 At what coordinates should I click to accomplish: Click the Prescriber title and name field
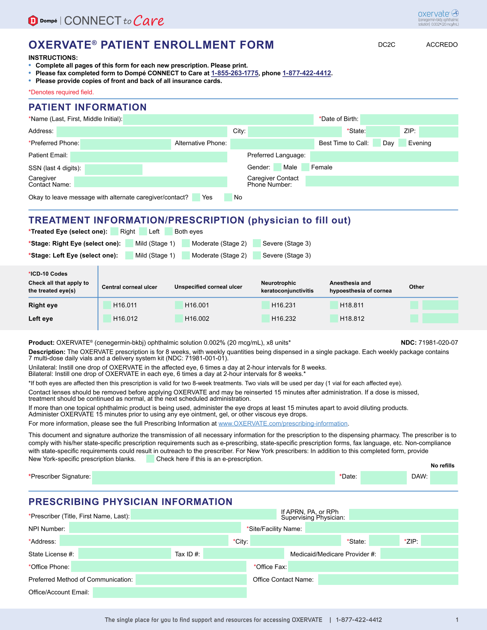[204, 514]
